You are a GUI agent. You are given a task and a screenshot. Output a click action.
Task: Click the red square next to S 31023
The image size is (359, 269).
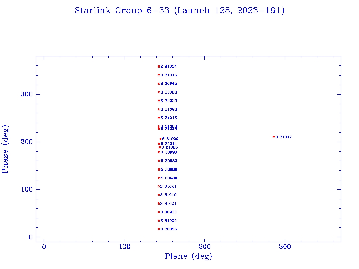(159, 109)
